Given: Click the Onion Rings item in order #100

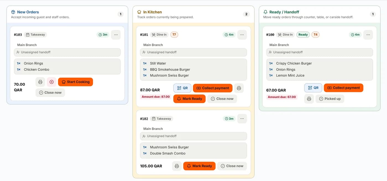Looking at the screenshot, I should coord(286,69).
